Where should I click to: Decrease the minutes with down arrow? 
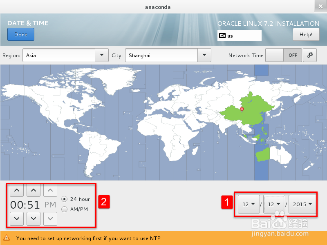pyautogui.click(x=34, y=219)
